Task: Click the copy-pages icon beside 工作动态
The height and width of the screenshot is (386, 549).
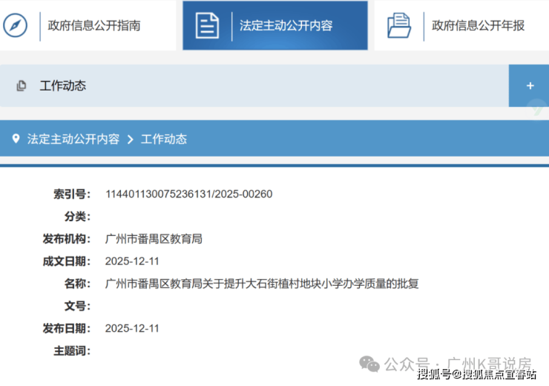Action: click(22, 85)
